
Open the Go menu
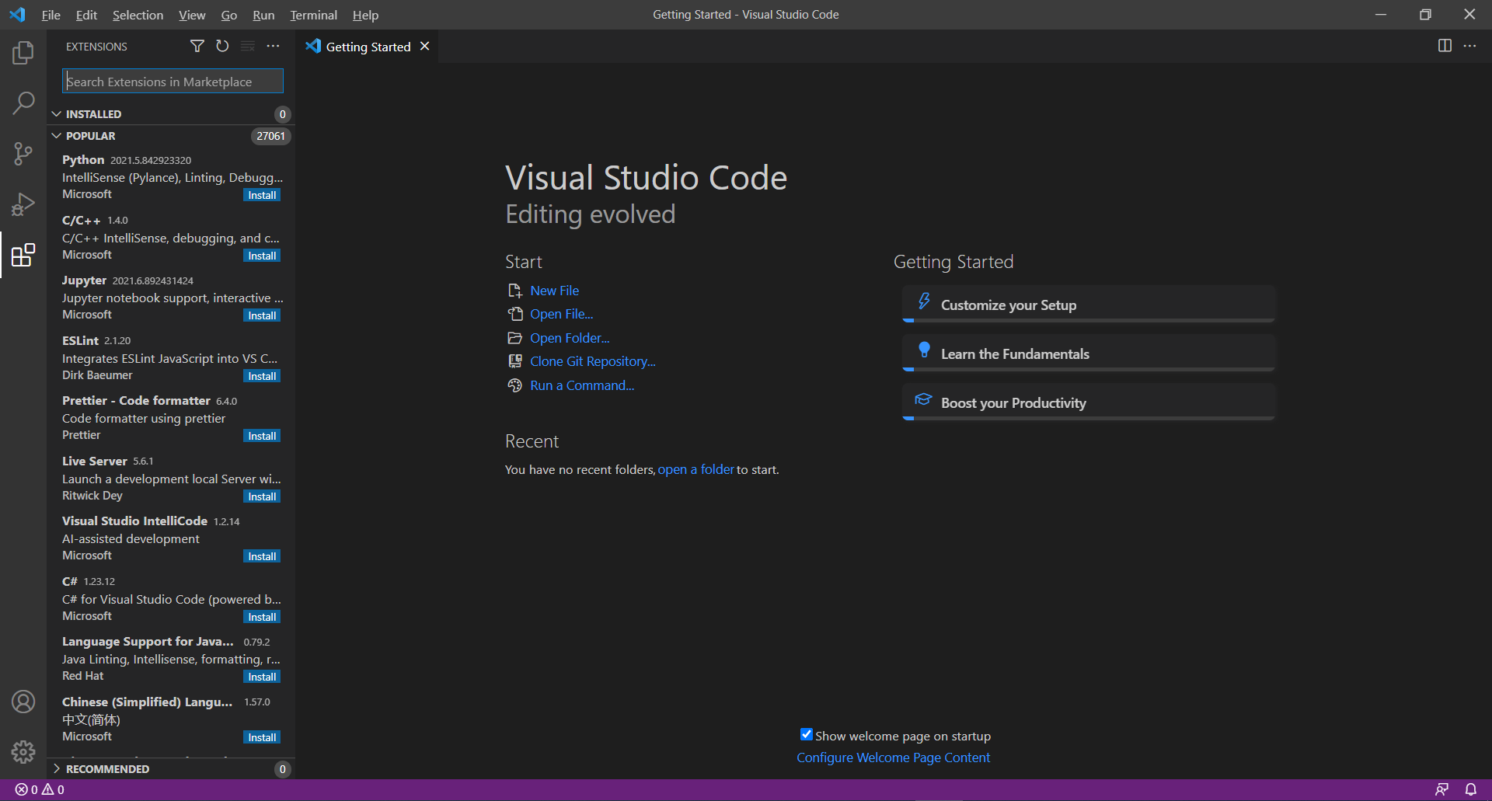[228, 15]
